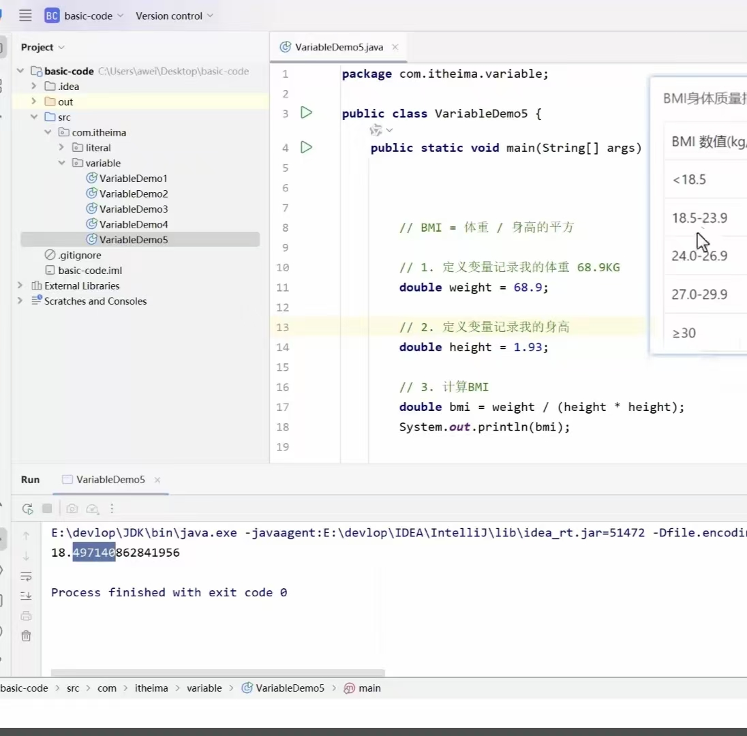Image resolution: width=747 pixels, height=736 pixels.
Task: Open VariableDemo3 in the project tree
Action: [x=134, y=209]
